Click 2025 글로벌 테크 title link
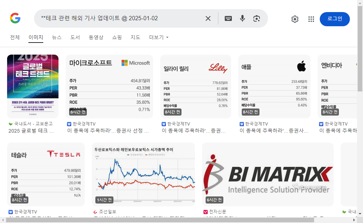Image resolution: width=363 pixels, height=223 pixels. [x=31, y=131]
